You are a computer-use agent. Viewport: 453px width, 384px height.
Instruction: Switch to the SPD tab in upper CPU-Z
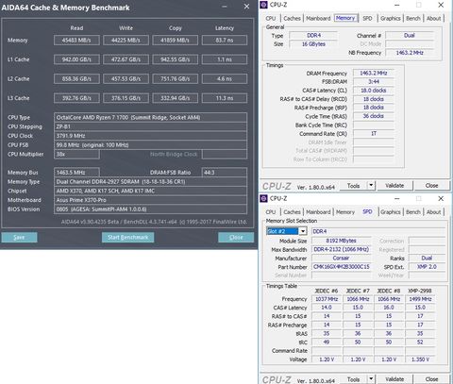click(x=367, y=18)
